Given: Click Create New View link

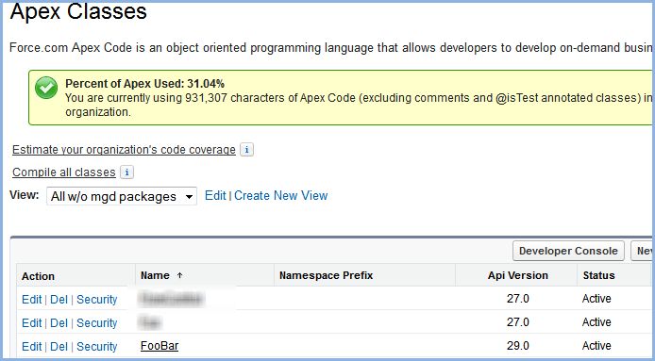Looking at the screenshot, I should [x=280, y=196].
